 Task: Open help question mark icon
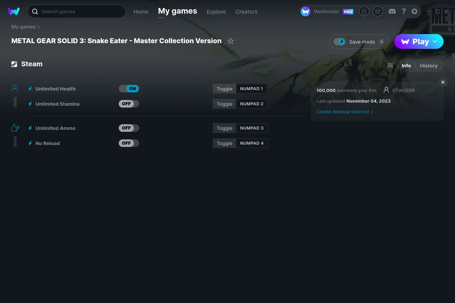(x=403, y=11)
